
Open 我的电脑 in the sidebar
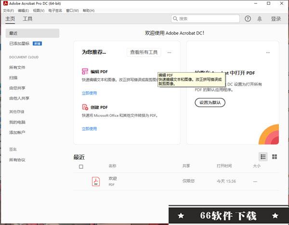pos(17,122)
